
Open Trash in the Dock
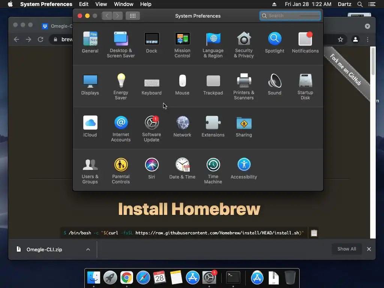[x=290, y=278]
